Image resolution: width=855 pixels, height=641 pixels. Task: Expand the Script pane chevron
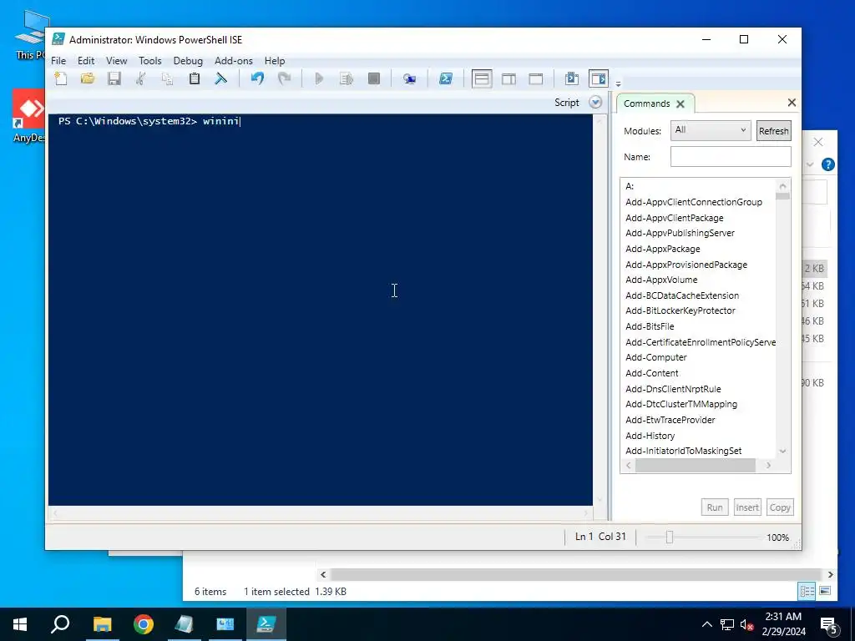595,103
